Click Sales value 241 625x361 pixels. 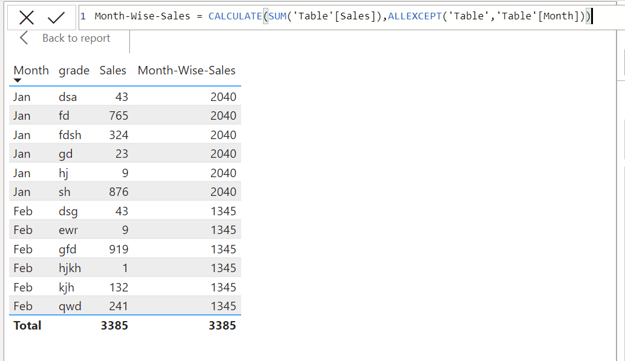119,307
